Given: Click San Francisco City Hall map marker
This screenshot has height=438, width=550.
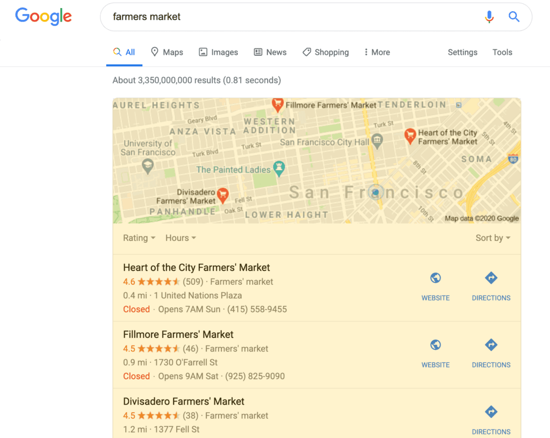Looking at the screenshot, I should click(377, 141).
